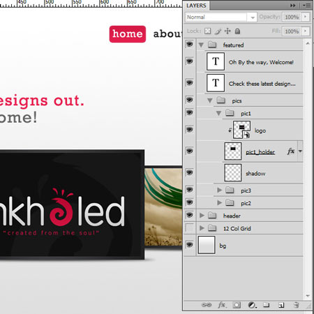
Task: Collapse the Layers panel with double-arrow icon
Action: 293,6
